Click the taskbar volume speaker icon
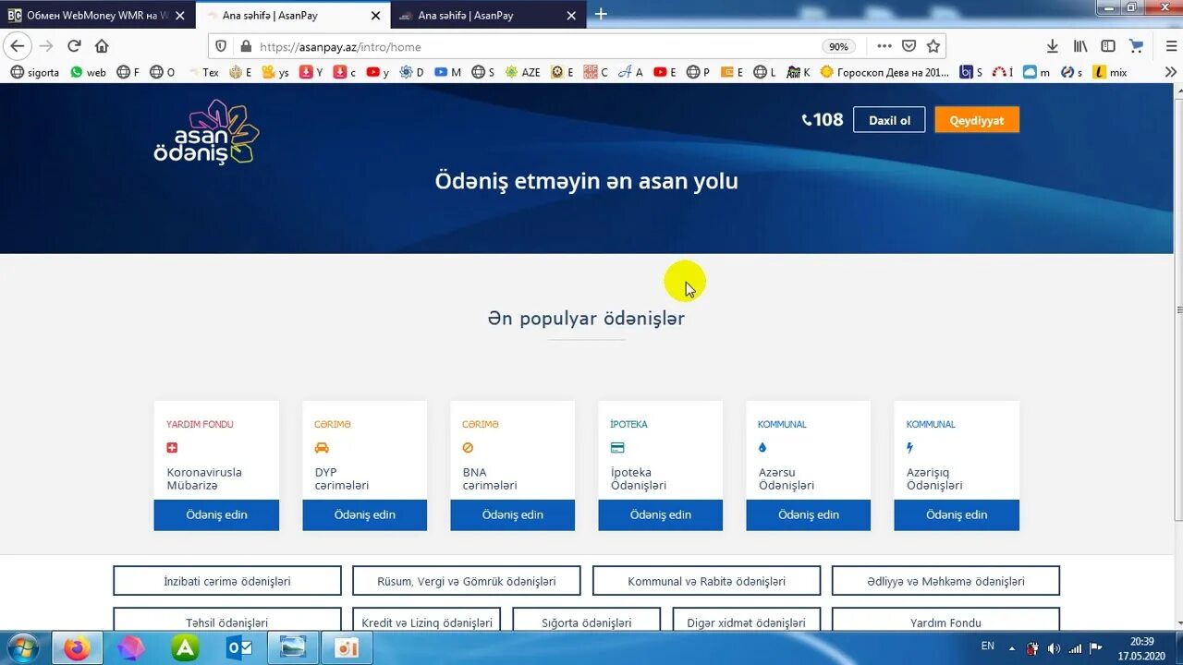The height and width of the screenshot is (665, 1183). (x=1055, y=648)
